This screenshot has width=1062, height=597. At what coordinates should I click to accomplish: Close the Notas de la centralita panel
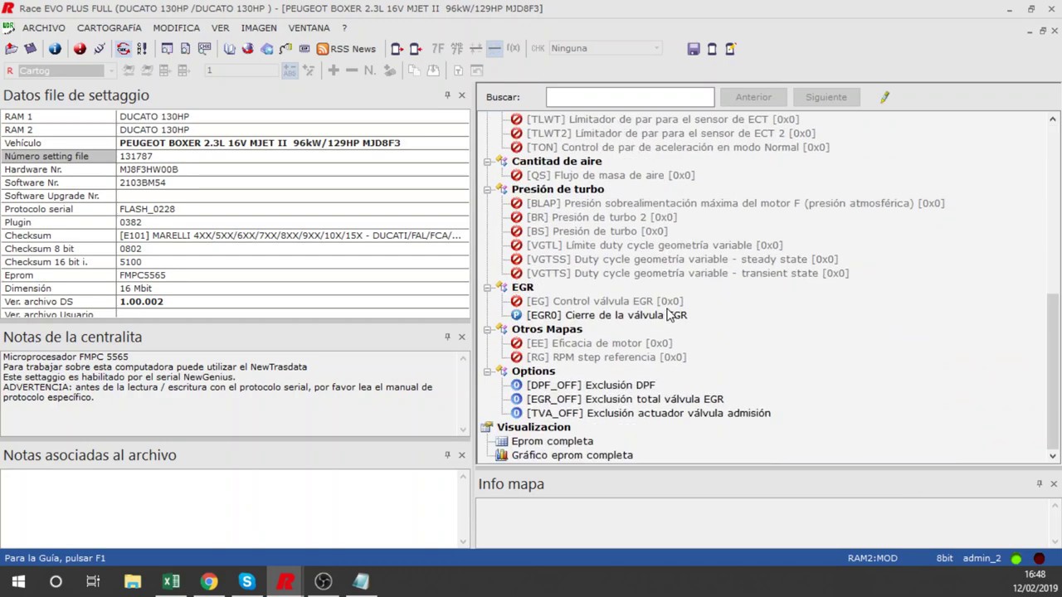pyautogui.click(x=462, y=337)
